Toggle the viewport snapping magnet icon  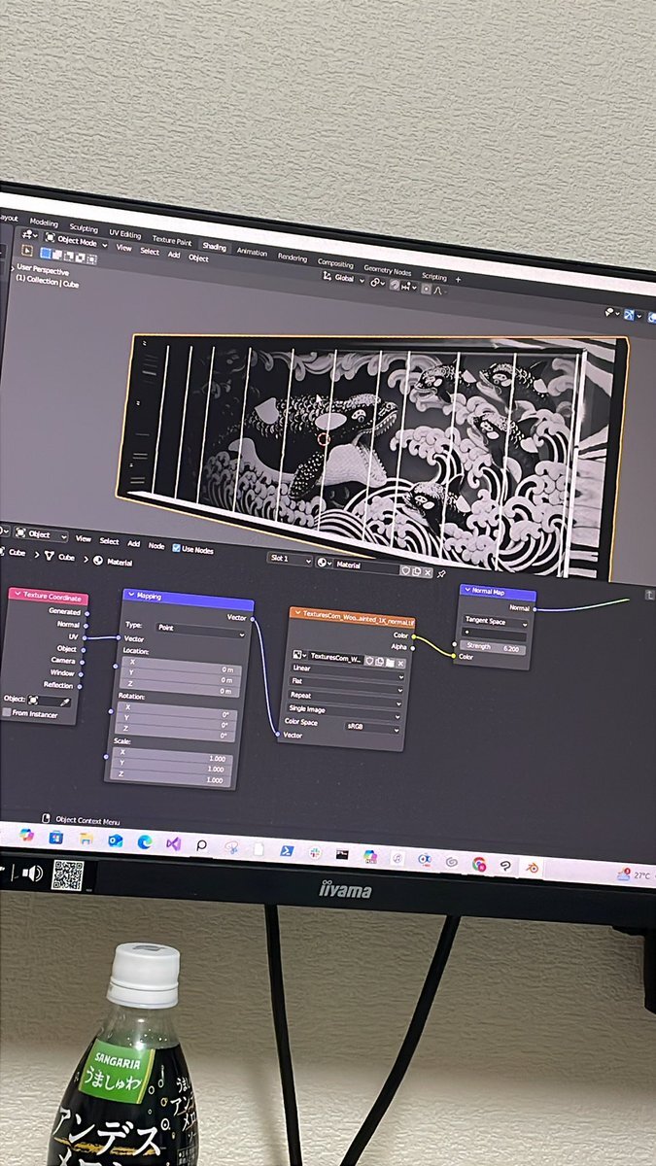point(395,285)
